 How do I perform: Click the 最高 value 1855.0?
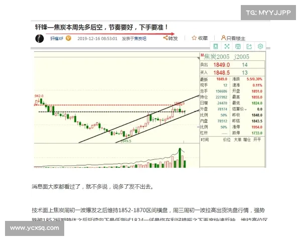pyautogui.click(x=257, y=97)
